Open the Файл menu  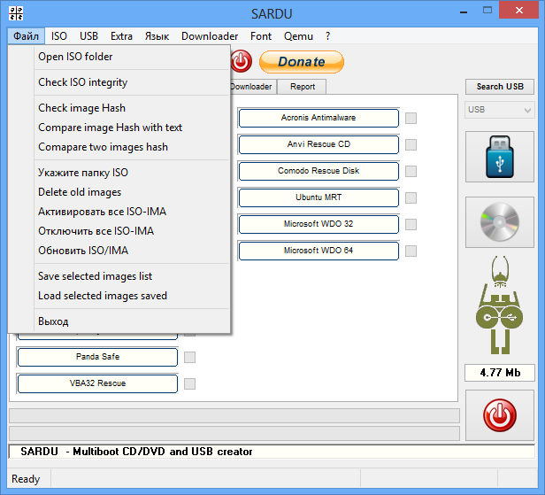[26, 35]
